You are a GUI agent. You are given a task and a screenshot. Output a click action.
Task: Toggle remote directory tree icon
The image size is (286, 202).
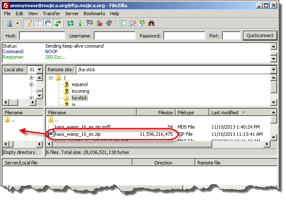pos(48,23)
